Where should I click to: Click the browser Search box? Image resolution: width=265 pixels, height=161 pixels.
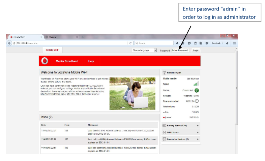click(154, 43)
